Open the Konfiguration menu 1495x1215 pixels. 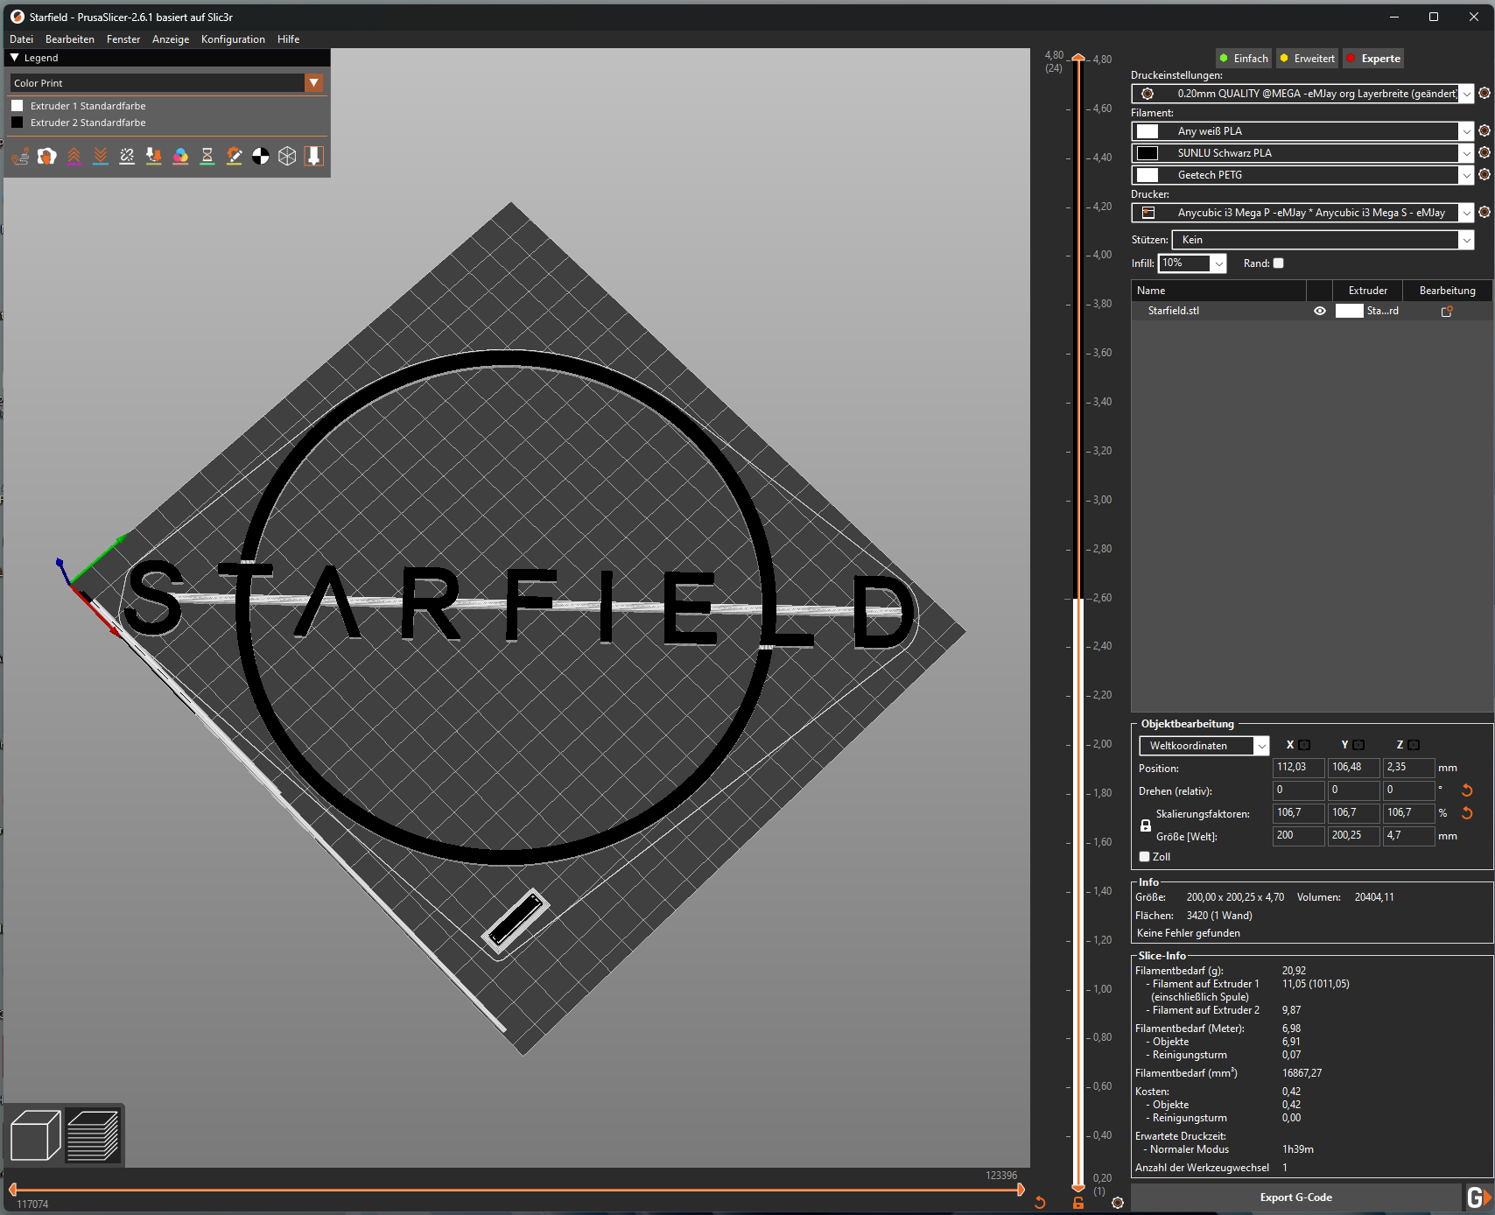233,39
